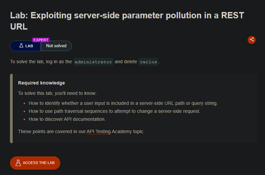Click the carlos code snippet
The width and height of the screenshot is (265, 175).
(x=148, y=62)
